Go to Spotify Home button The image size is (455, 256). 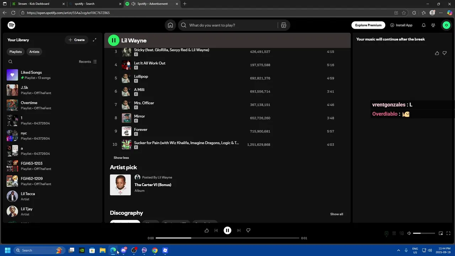coord(170,25)
